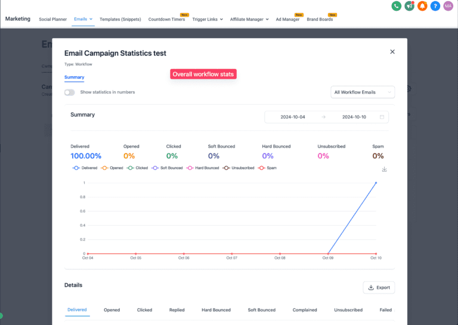Open the date range calendar icon
This screenshot has height=325, width=458.
click(382, 117)
